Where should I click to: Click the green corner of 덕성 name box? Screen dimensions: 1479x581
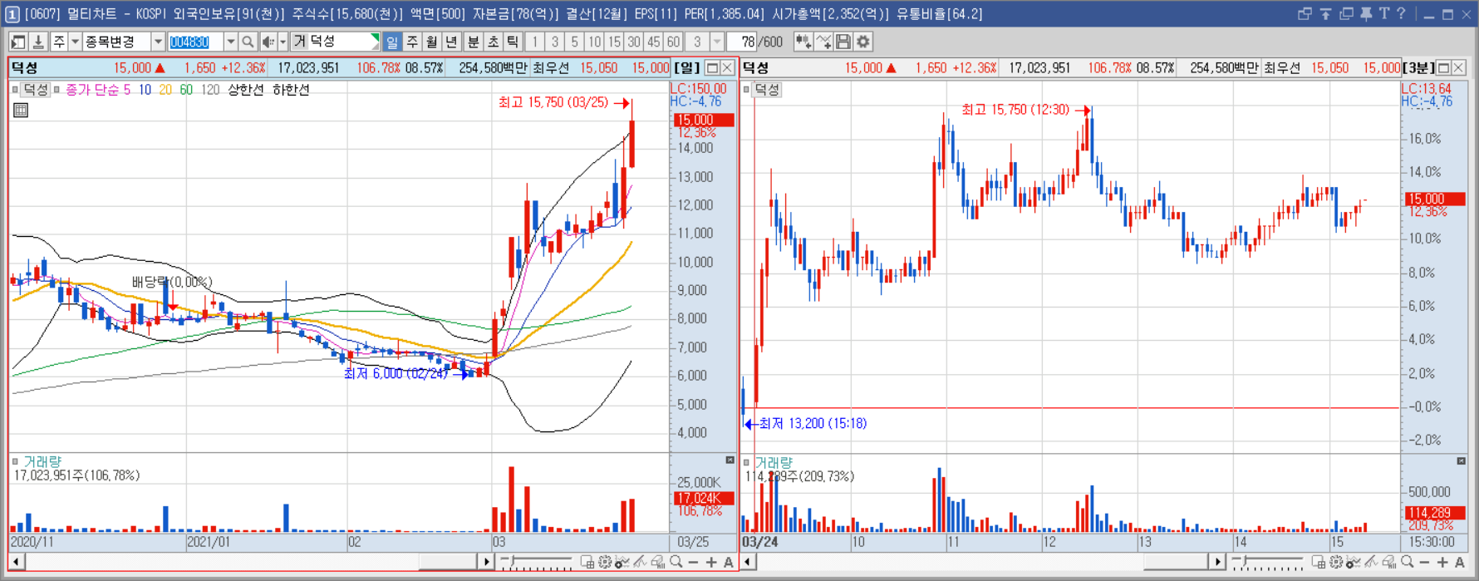point(376,37)
